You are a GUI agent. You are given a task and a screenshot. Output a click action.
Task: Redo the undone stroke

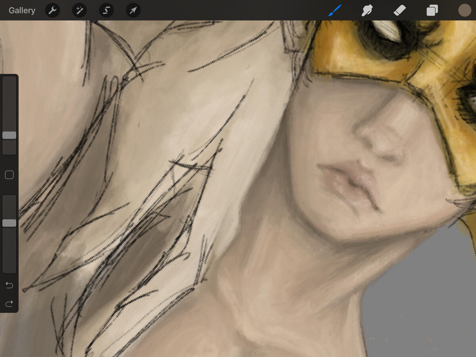(9, 304)
